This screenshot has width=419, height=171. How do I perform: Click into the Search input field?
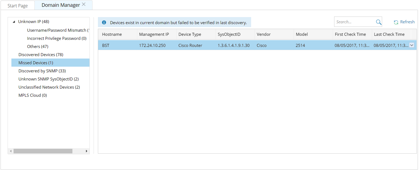tap(354, 22)
